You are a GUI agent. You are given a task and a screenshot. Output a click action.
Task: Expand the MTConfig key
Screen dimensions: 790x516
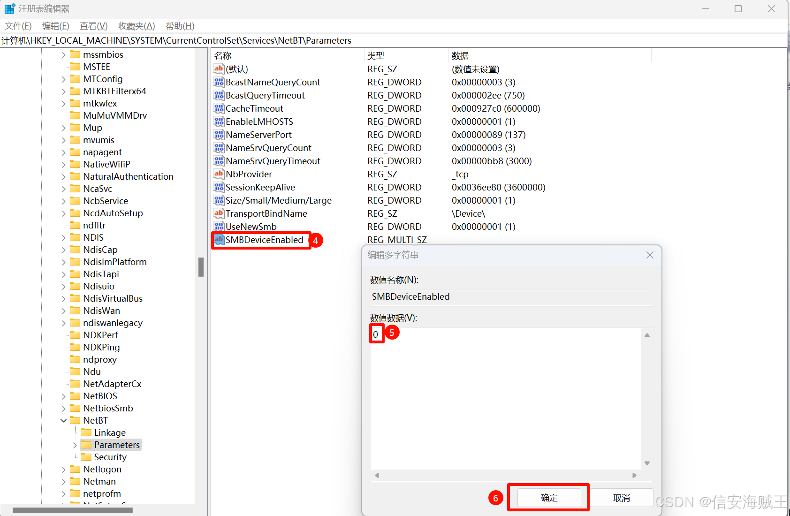coord(63,79)
